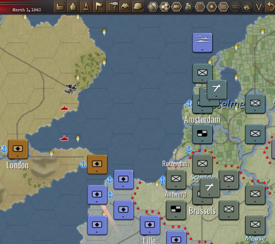
Task: Select the infantry unit north of Amsterdam
Action: (202, 73)
